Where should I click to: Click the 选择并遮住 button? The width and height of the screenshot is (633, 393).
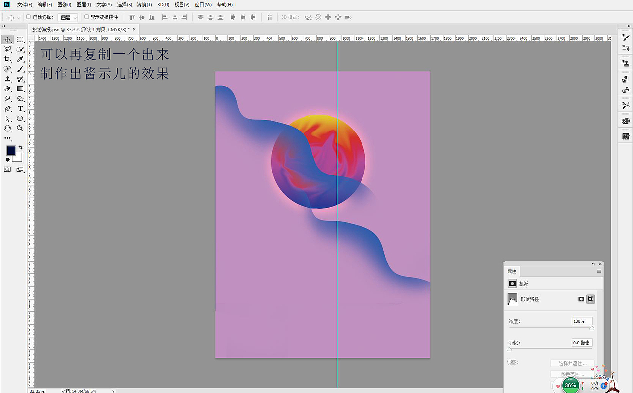coord(572,364)
